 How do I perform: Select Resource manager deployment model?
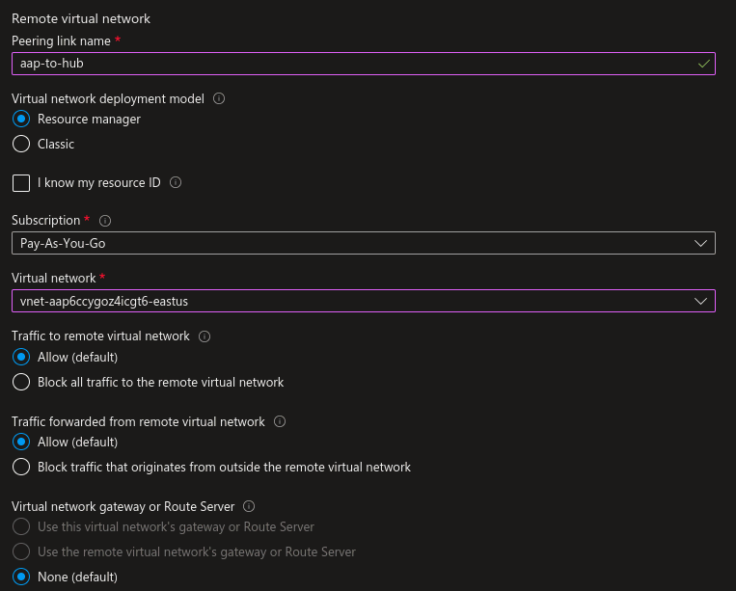21,120
